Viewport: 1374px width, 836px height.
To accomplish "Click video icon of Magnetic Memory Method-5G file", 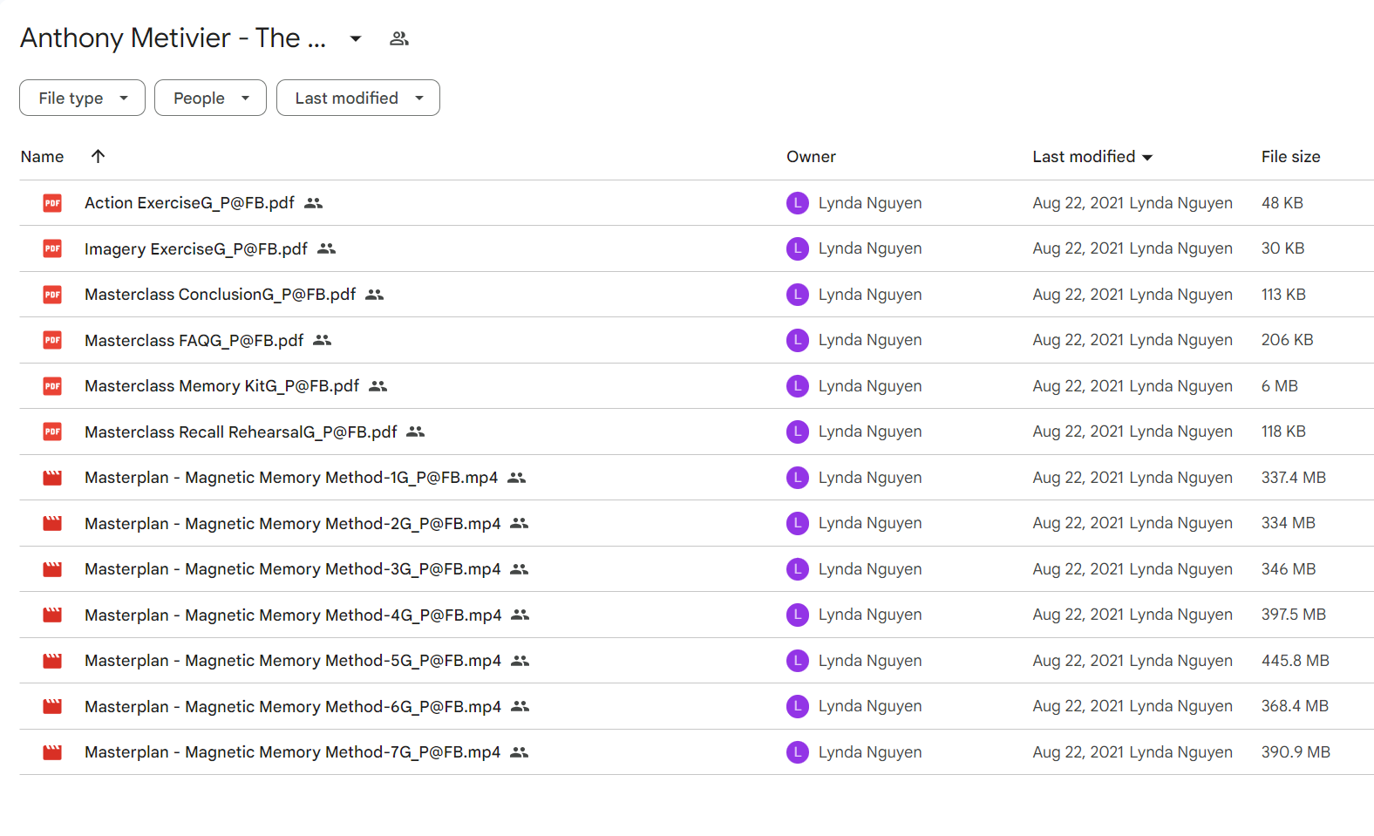I will click(52, 661).
